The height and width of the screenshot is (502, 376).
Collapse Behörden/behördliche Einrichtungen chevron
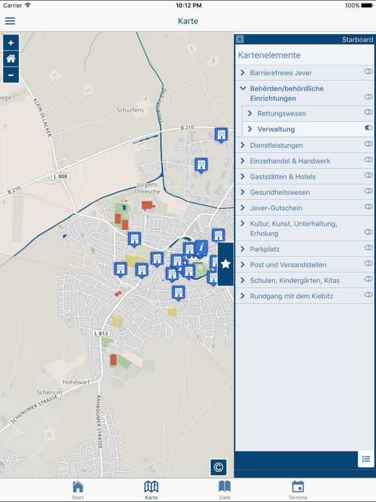pos(243,88)
